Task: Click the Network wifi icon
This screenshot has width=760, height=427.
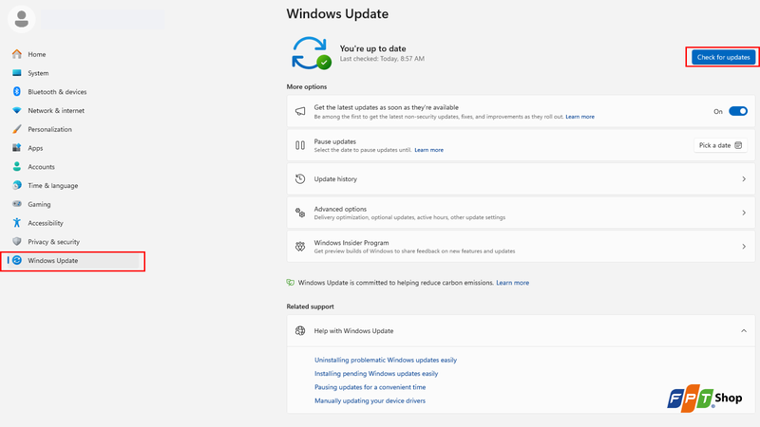Action: pos(17,110)
